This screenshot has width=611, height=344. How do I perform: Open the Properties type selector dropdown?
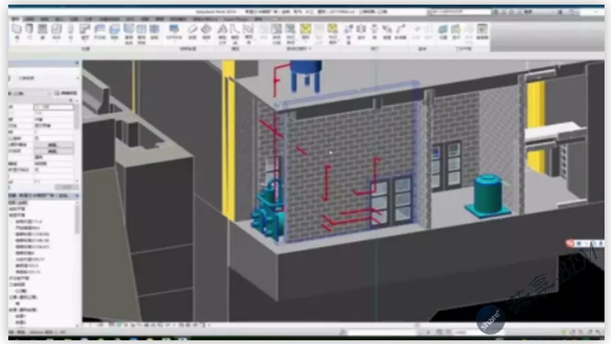[77, 79]
